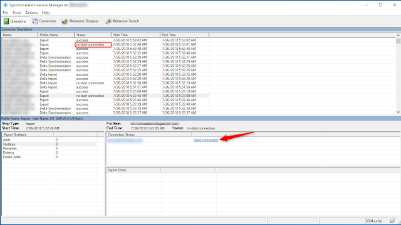Image resolution: width=401 pixels, height=225 pixels.
Task: Sort by the Profile Name column header
Action: tap(56, 35)
